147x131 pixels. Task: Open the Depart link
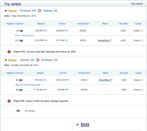click(12, 11)
